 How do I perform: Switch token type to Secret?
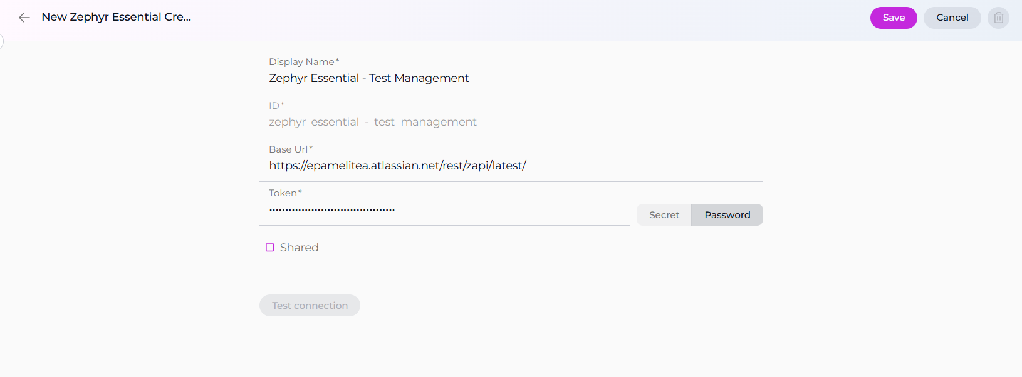coord(664,215)
